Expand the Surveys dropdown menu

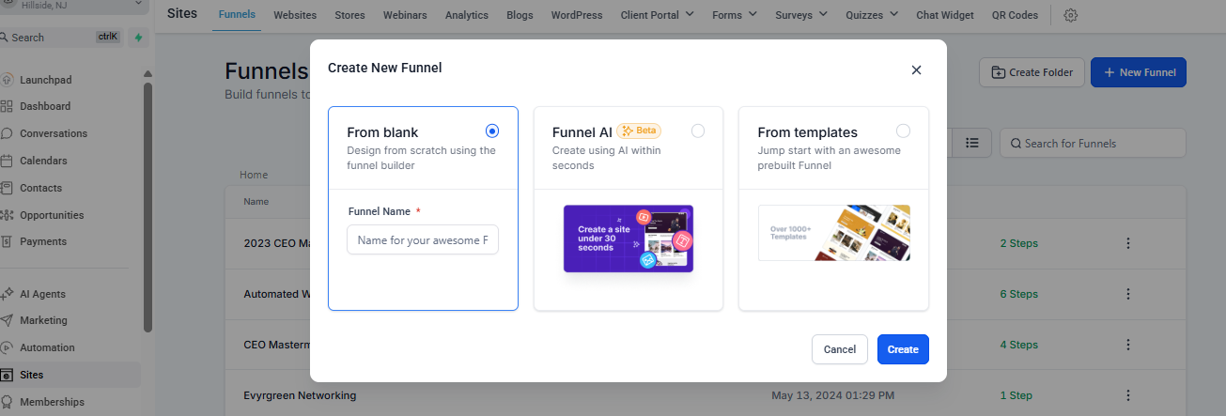coord(801,15)
